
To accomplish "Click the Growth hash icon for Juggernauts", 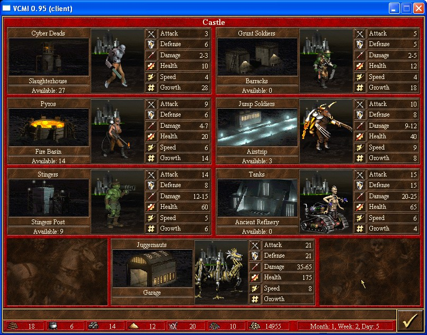I will [x=255, y=299].
